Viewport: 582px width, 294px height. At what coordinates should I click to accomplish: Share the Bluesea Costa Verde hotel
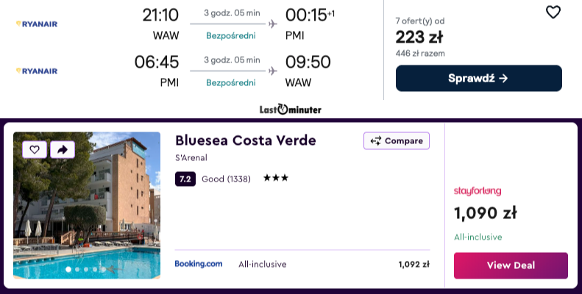coord(63,149)
